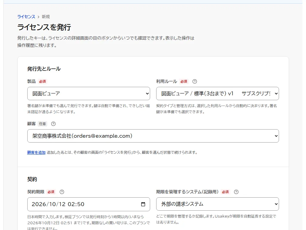Image resolution: width=306 pixels, height=230 pixels.
Task: Open help icon beside 期限を管理するシステム
Action: (x=236, y=192)
